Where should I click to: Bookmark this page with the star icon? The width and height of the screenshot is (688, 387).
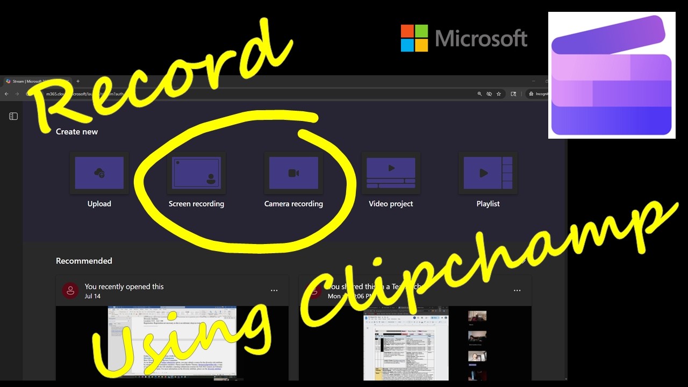tap(499, 94)
